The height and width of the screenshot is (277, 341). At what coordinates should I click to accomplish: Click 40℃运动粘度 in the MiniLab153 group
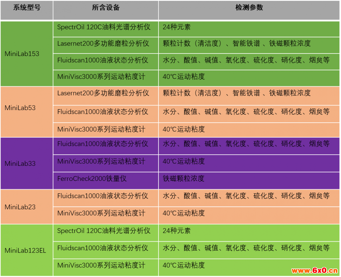249,78
